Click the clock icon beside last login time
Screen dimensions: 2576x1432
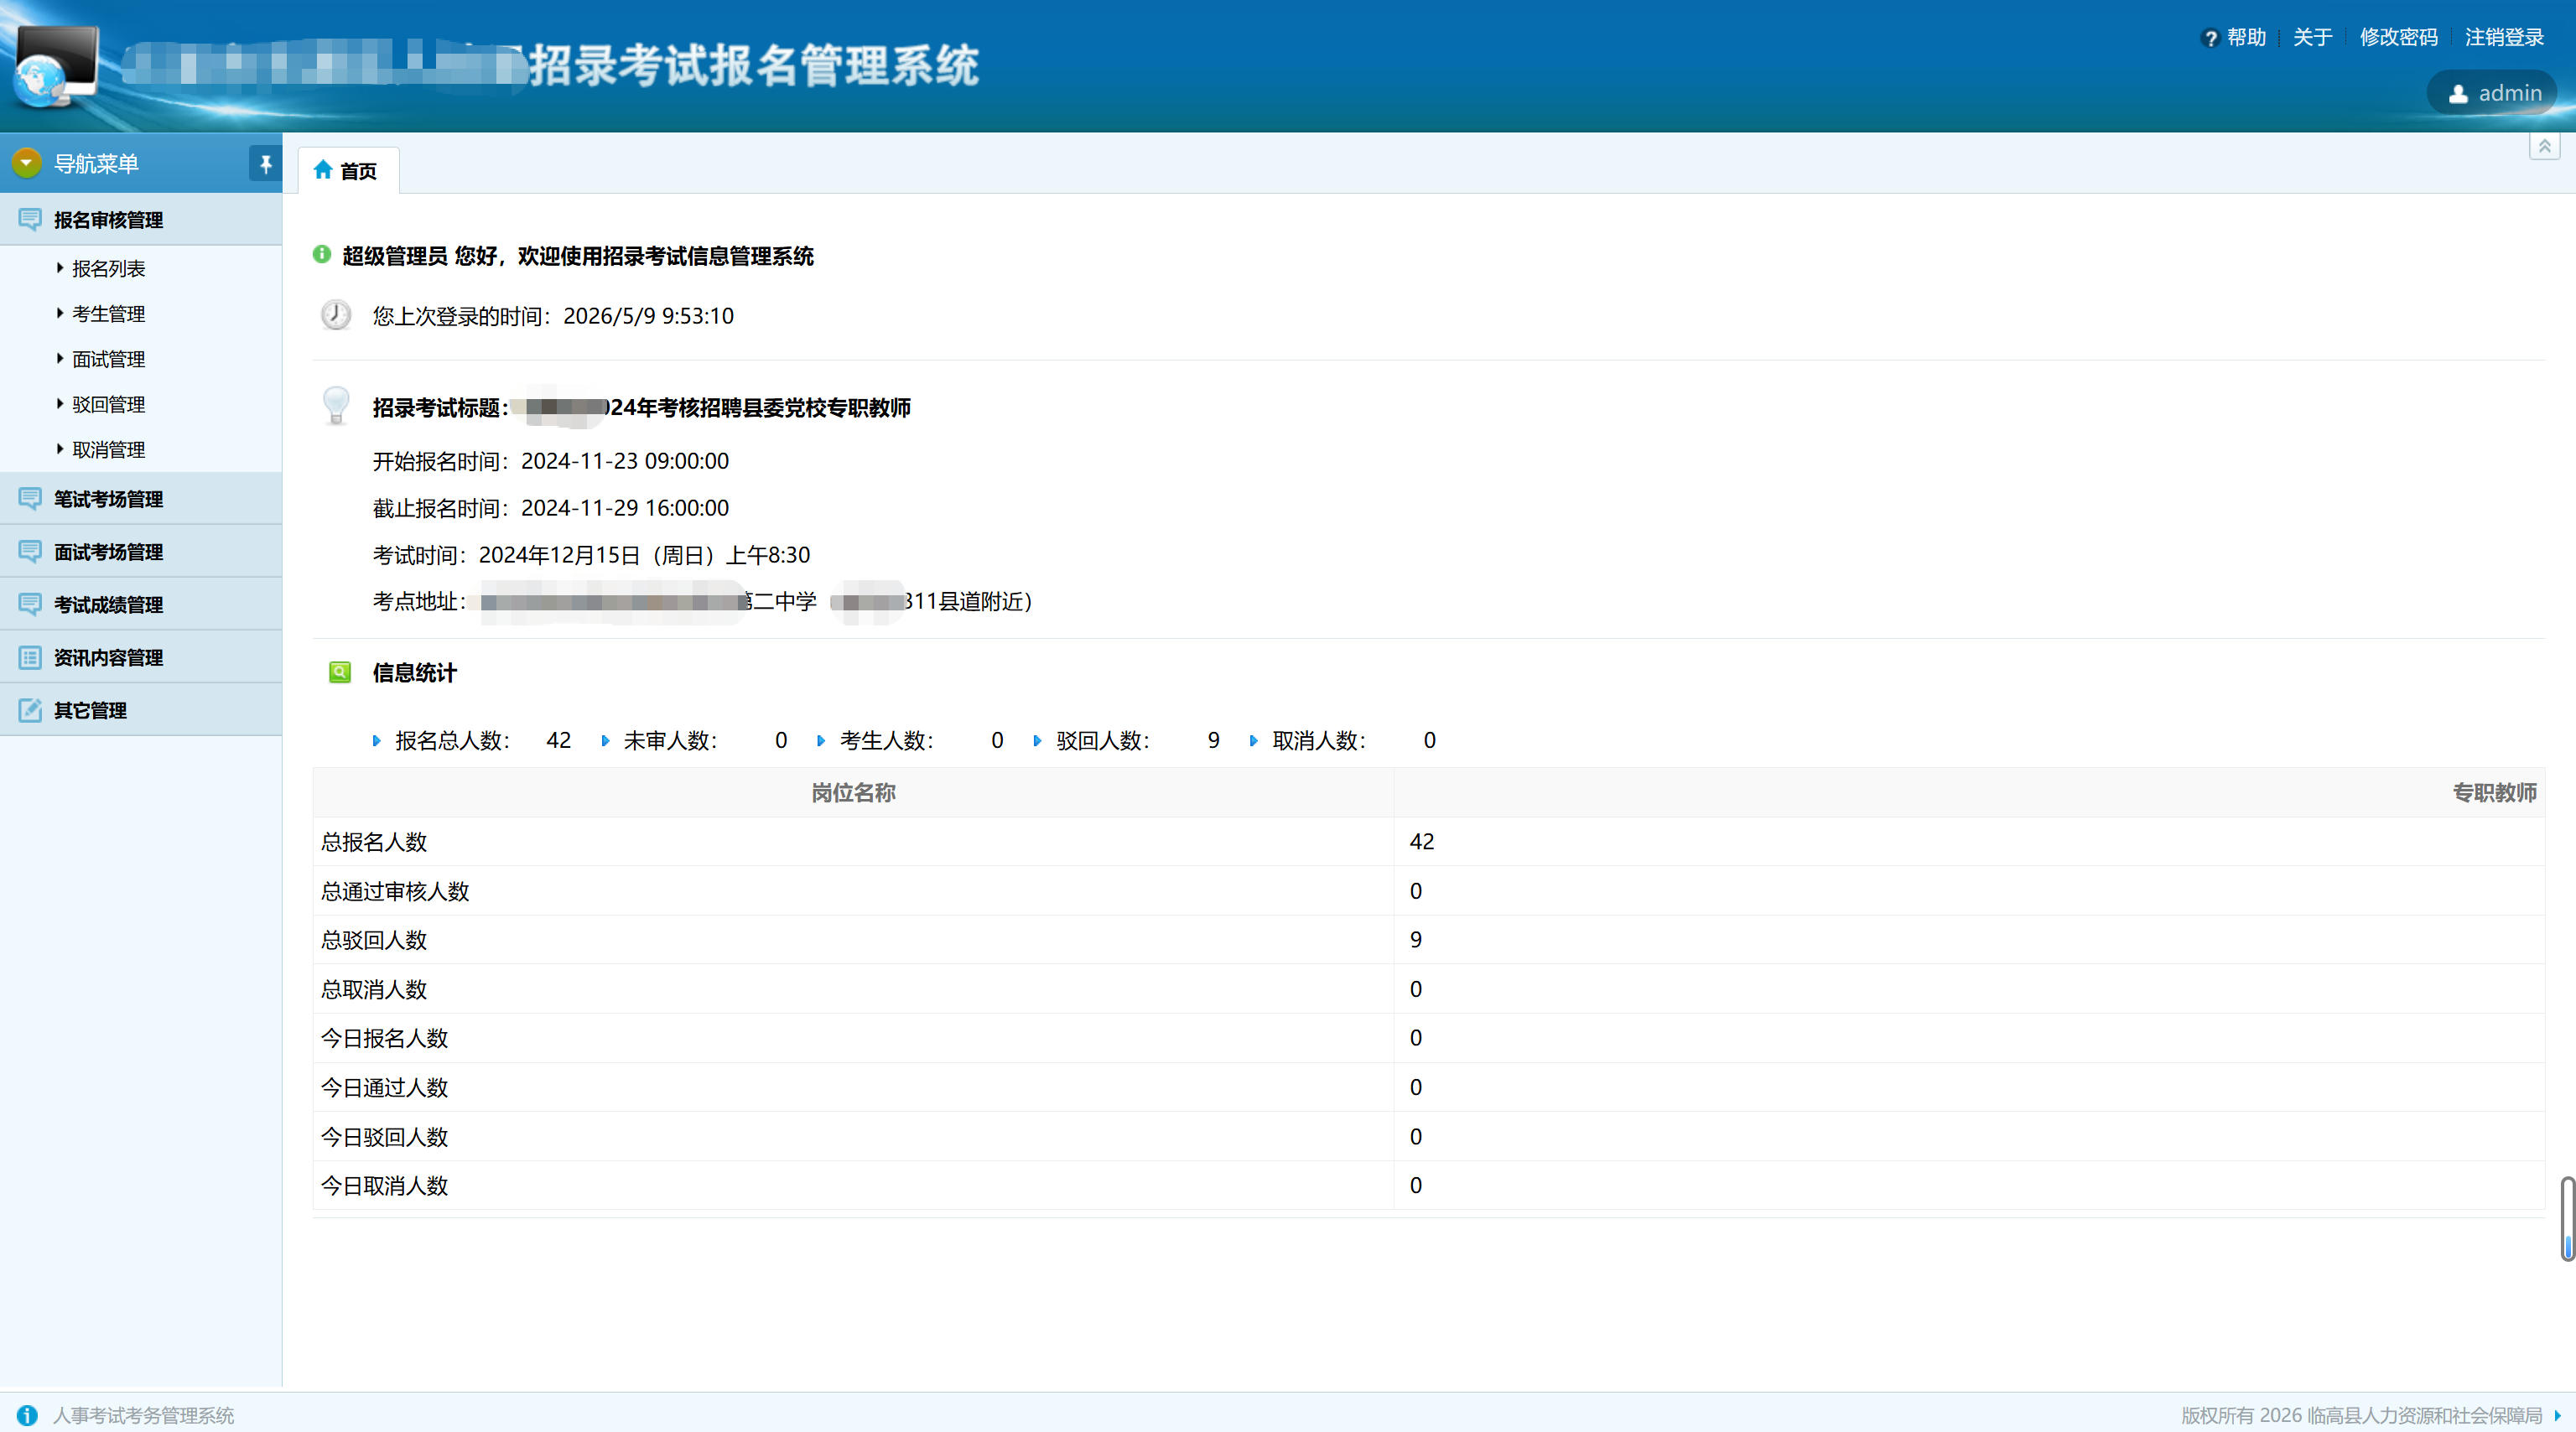click(x=336, y=315)
